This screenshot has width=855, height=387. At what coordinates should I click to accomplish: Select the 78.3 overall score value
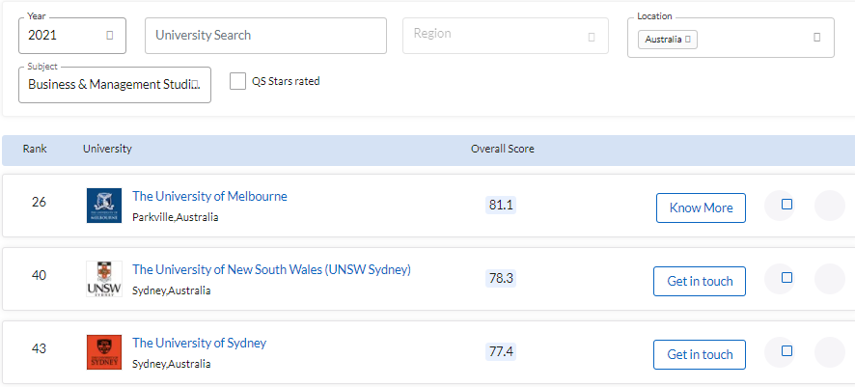501,279
